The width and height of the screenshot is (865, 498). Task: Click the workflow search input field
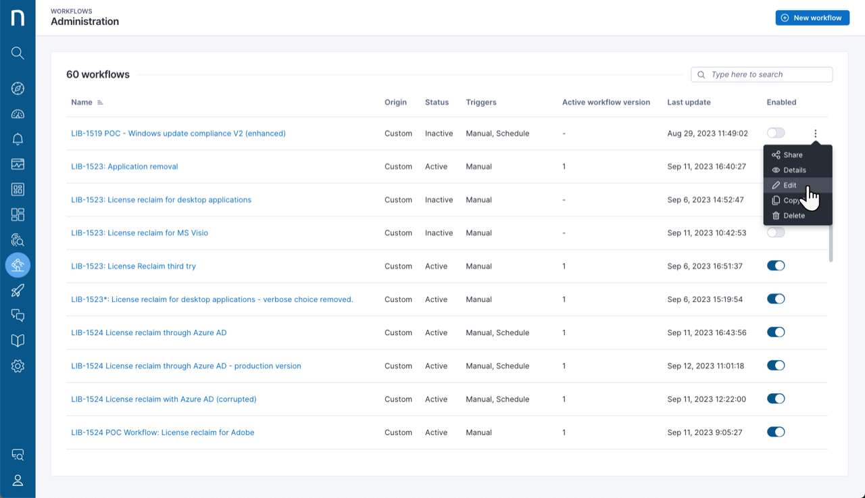tap(762, 74)
